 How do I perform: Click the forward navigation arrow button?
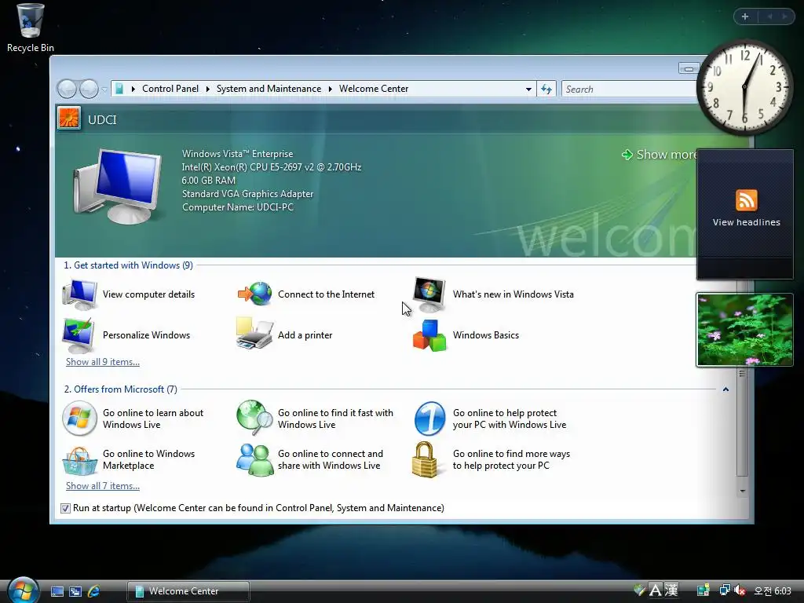(89, 90)
